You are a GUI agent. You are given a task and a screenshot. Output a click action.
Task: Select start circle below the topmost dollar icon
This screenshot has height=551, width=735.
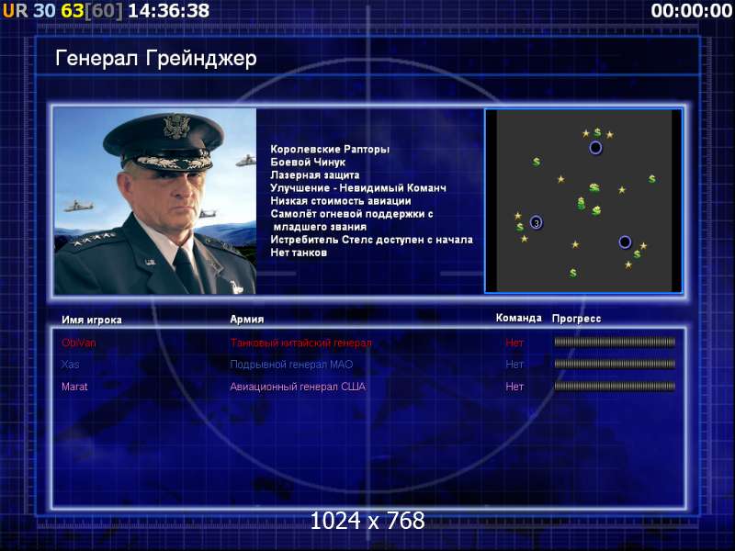[595, 148]
